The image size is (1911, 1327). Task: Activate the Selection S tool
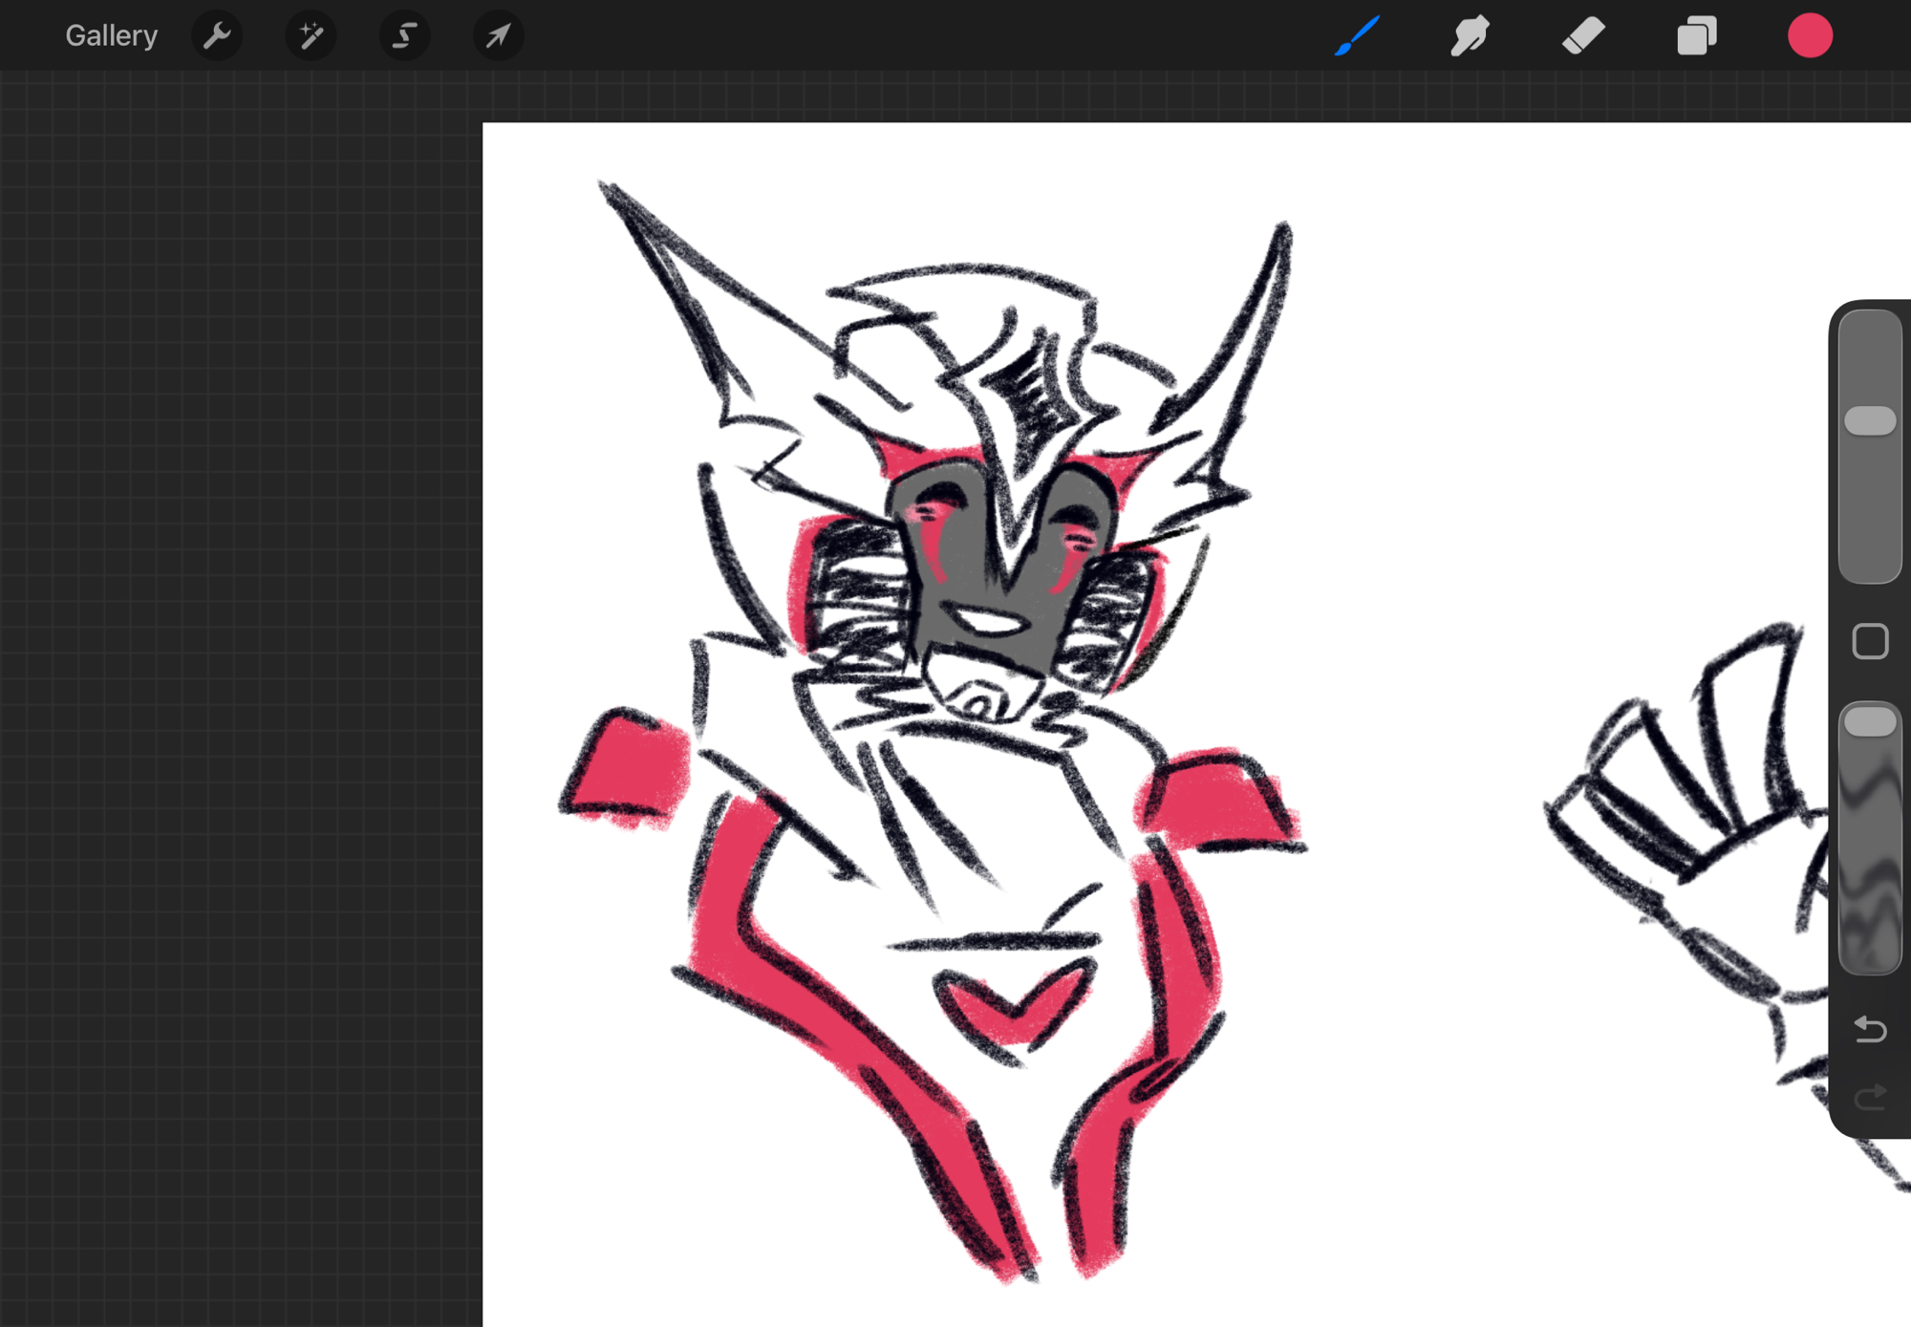pyautogui.click(x=404, y=36)
